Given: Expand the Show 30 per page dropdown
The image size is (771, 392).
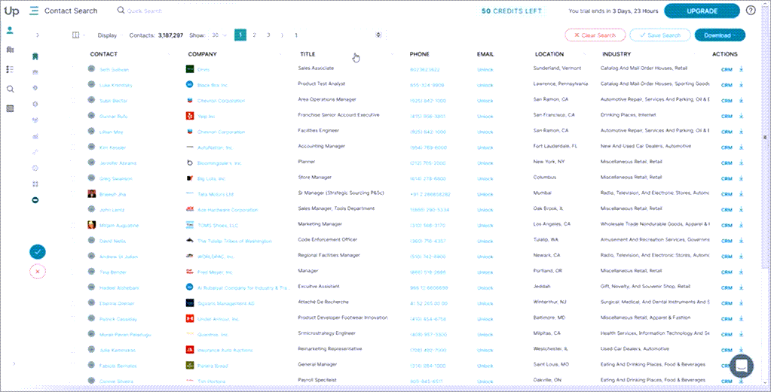Looking at the screenshot, I should [219, 35].
